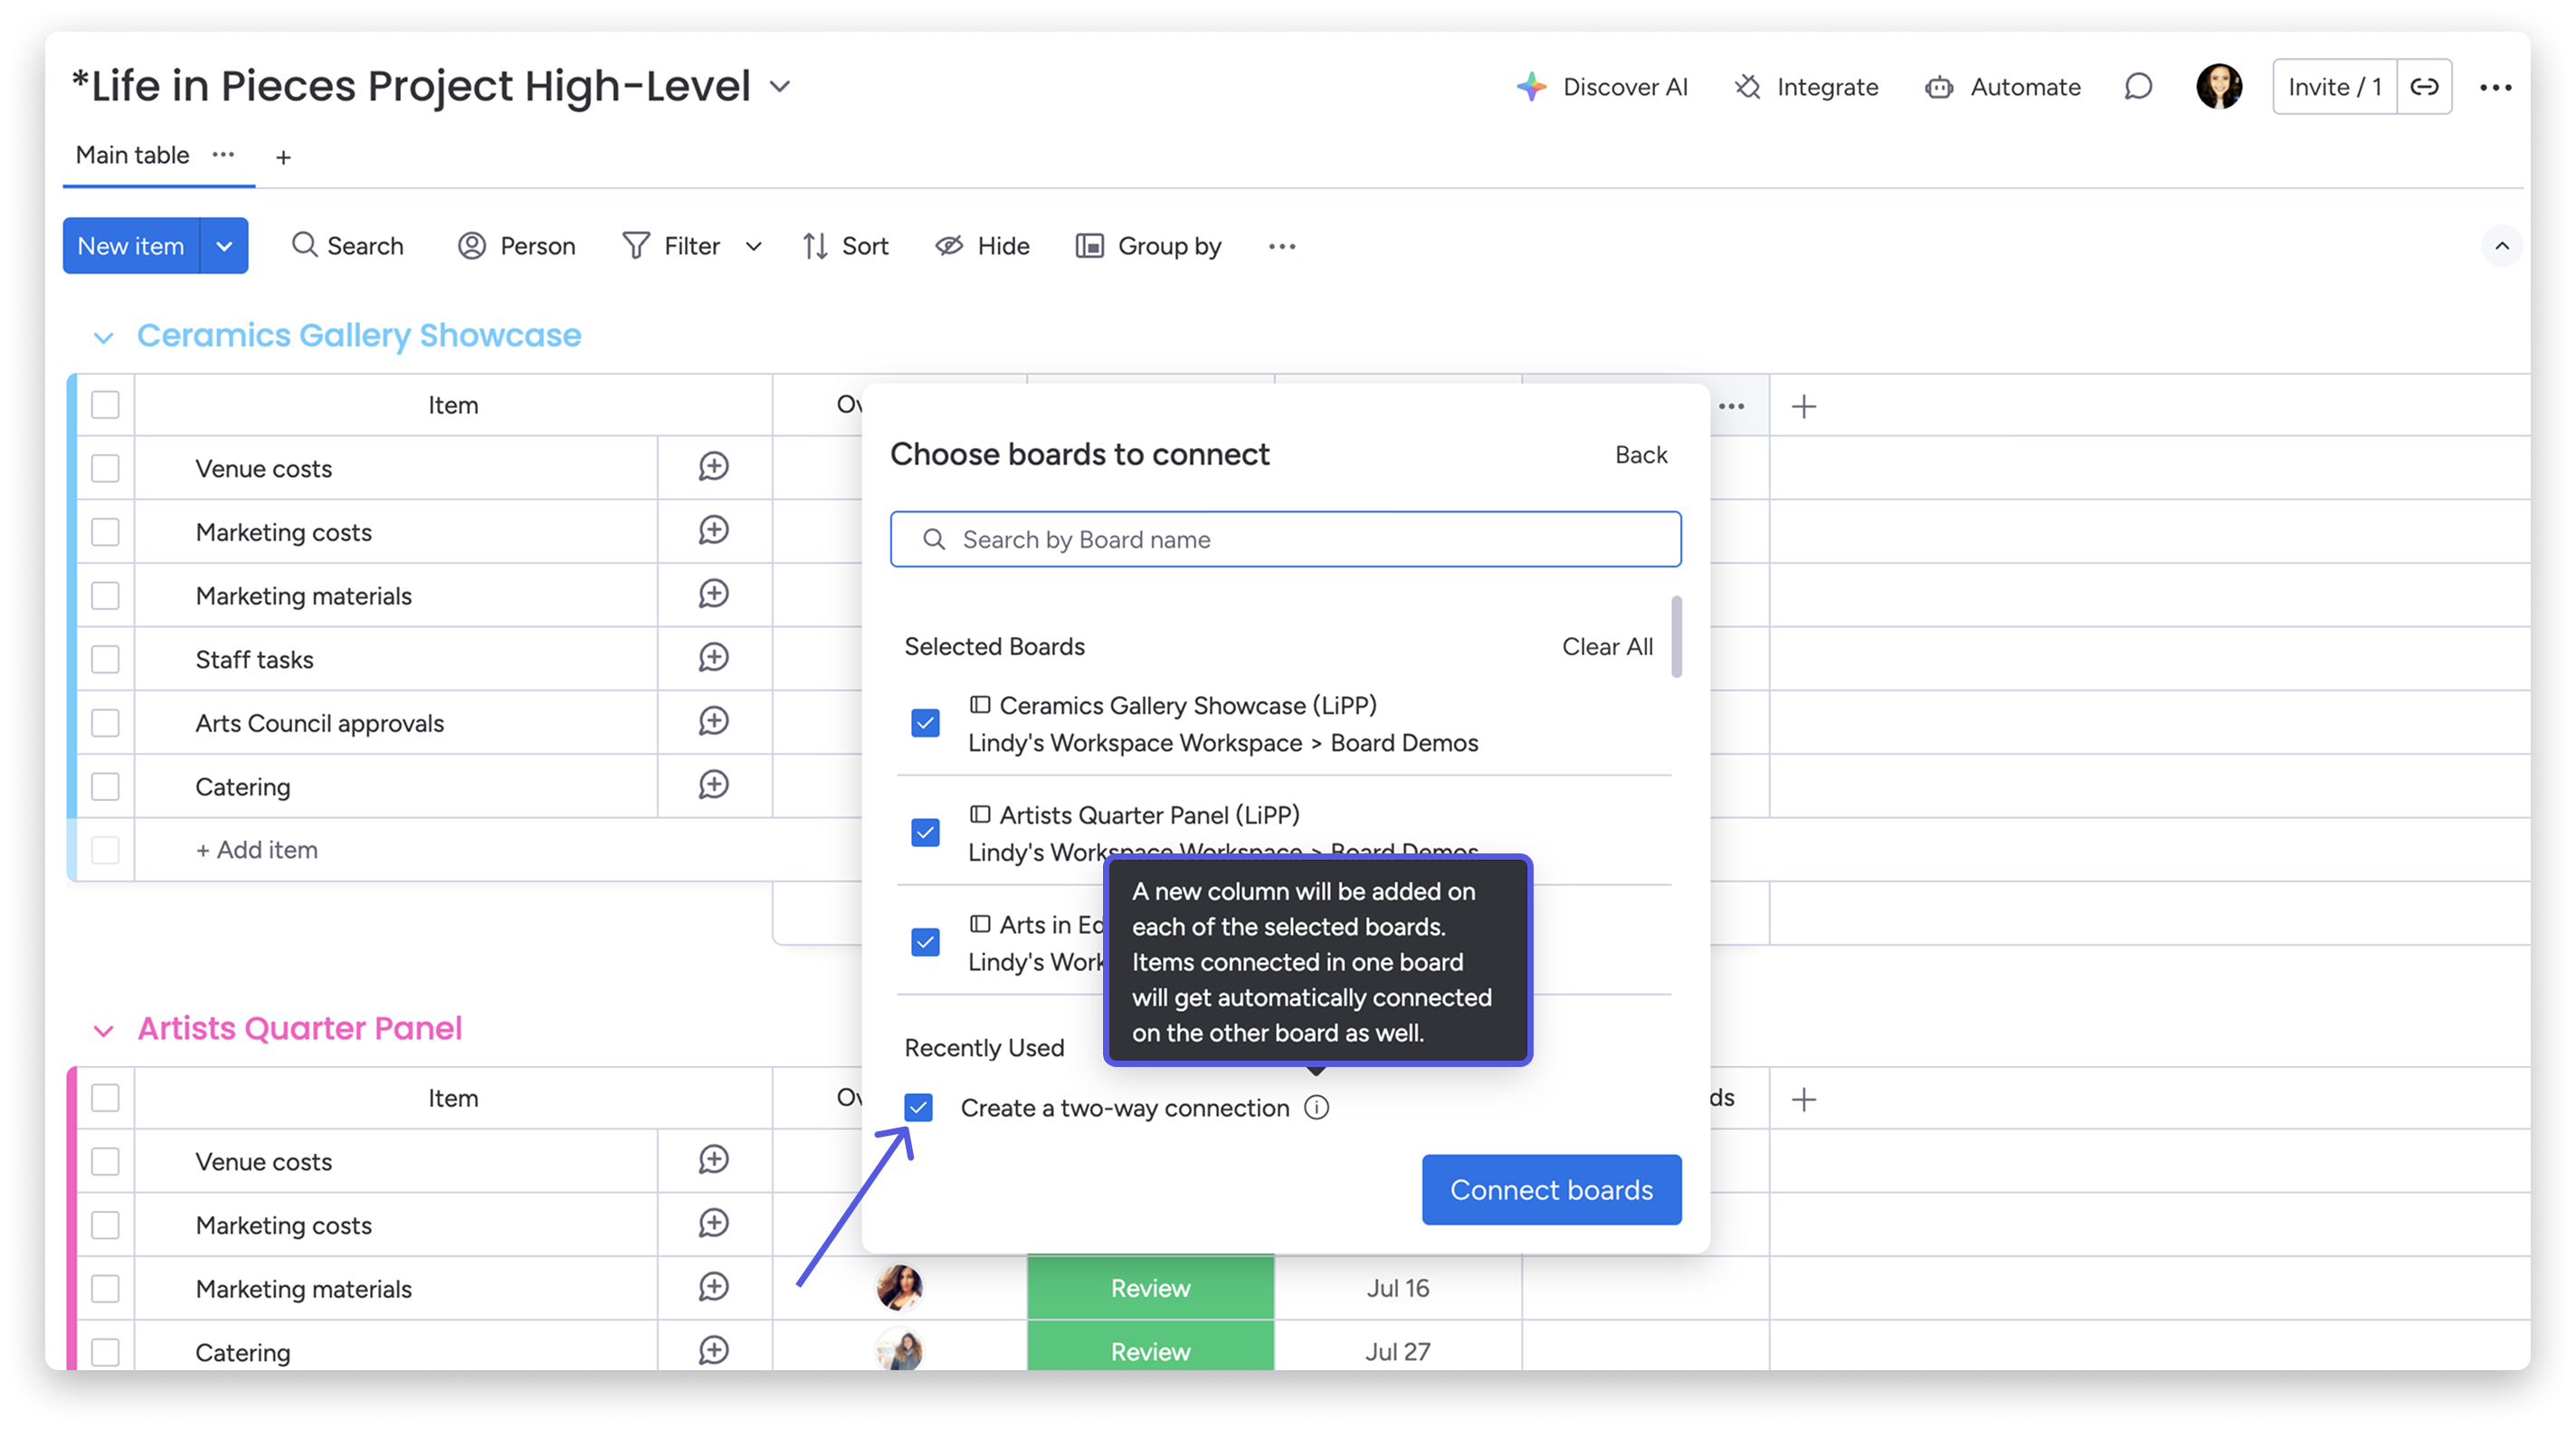Click Connect boards button
Image resolution: width=2576 pixels, height=1429 pixels.
click(1551, 1190)
